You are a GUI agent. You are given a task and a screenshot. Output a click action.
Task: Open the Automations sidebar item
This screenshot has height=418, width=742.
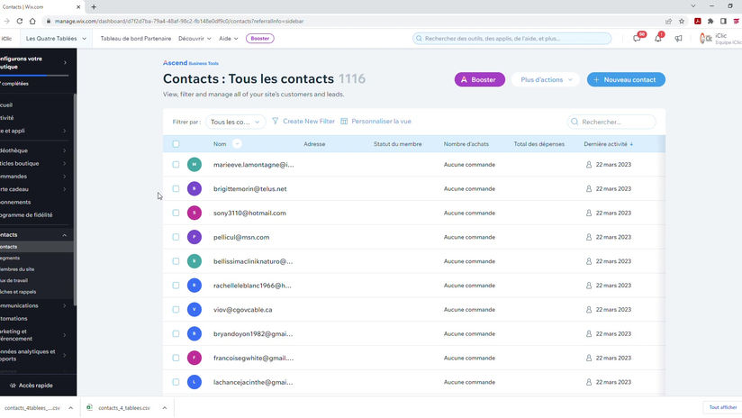pyautogui.click(x=14, y=319)
